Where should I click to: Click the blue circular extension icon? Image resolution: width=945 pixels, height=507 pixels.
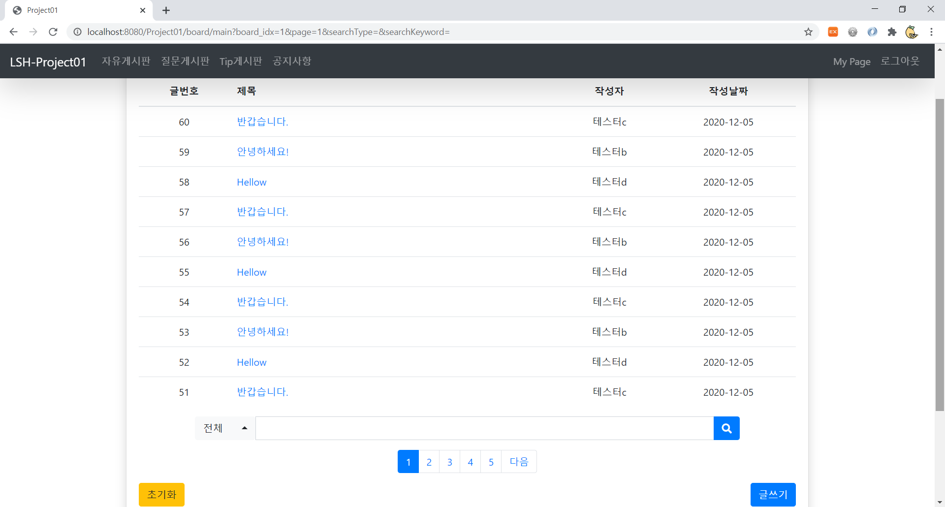872,32
